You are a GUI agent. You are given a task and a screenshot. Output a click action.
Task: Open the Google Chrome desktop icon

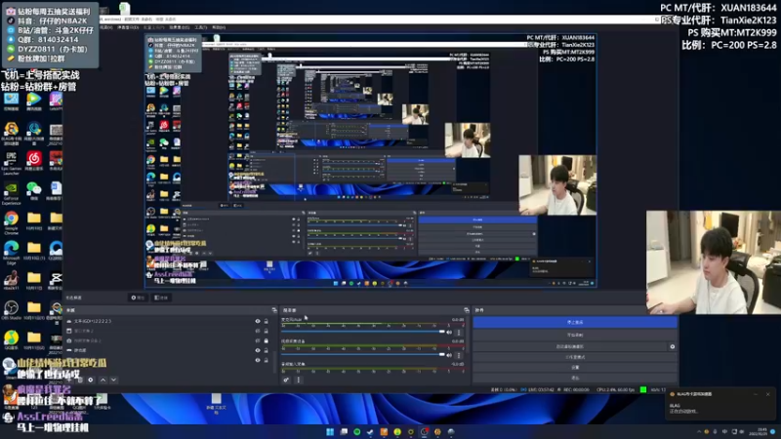pyautogui.click(x=11, y=221)
